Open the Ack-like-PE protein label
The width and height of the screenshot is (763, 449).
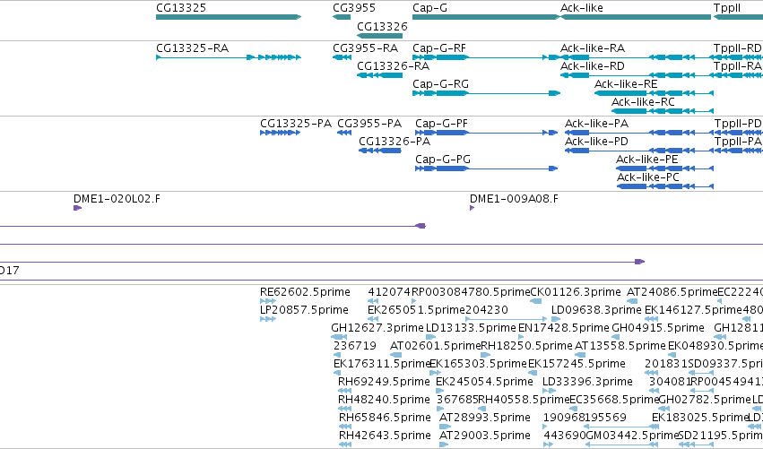pyautogui.click(x=647, y=160)
